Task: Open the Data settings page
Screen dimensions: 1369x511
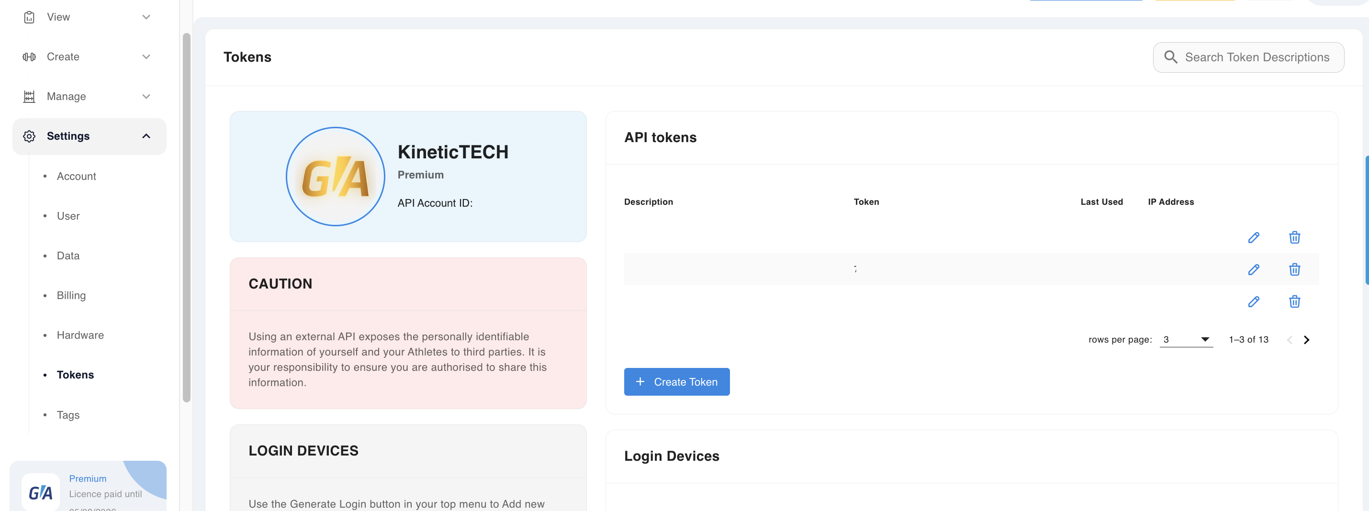Action: [x=68, y=256]
